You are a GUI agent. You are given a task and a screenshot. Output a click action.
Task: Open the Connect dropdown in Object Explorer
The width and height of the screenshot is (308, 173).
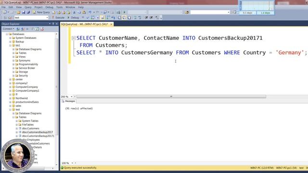tap(8, 29)
